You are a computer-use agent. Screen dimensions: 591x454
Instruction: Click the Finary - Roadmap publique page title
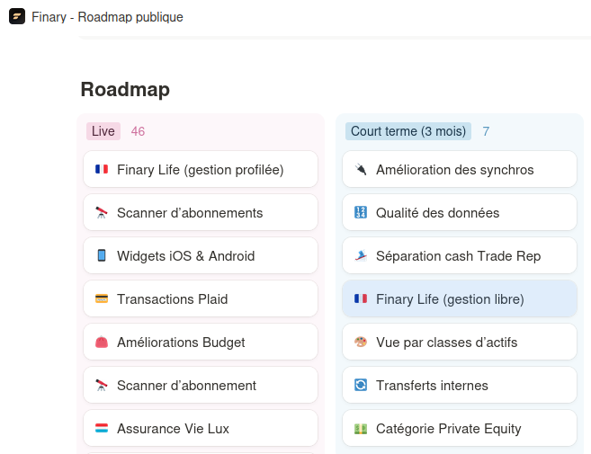pos(107,17)
